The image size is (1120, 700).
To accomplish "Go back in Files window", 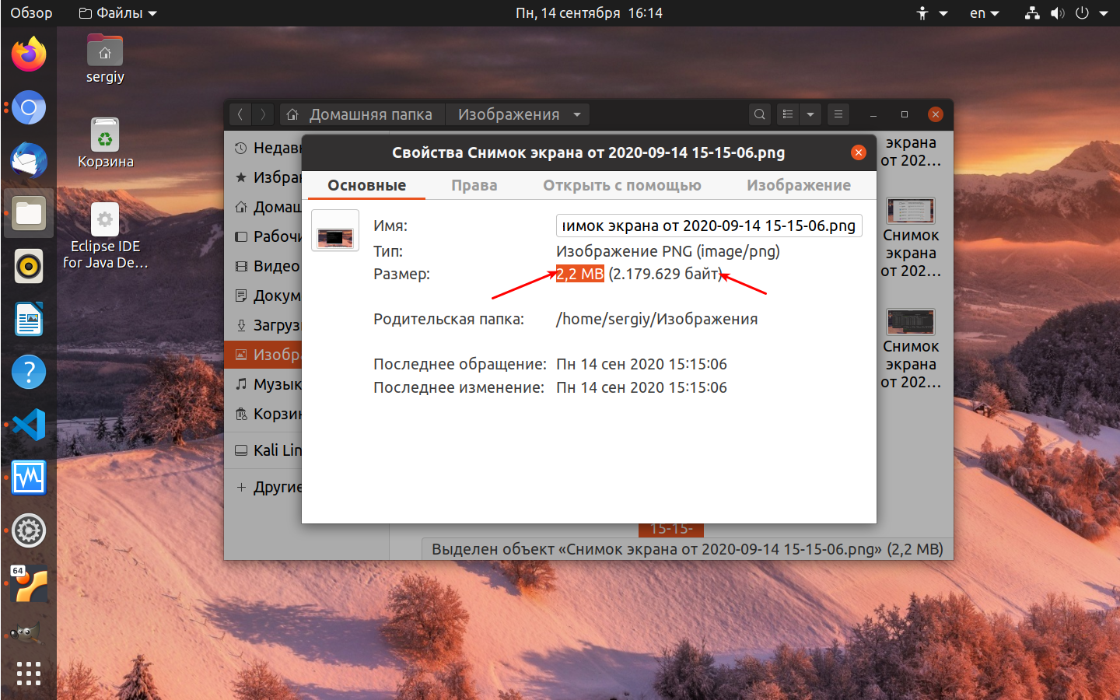I will (240, 114).
